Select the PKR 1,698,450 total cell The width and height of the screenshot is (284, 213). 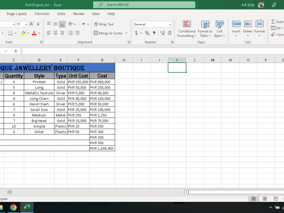pos(102,149)
